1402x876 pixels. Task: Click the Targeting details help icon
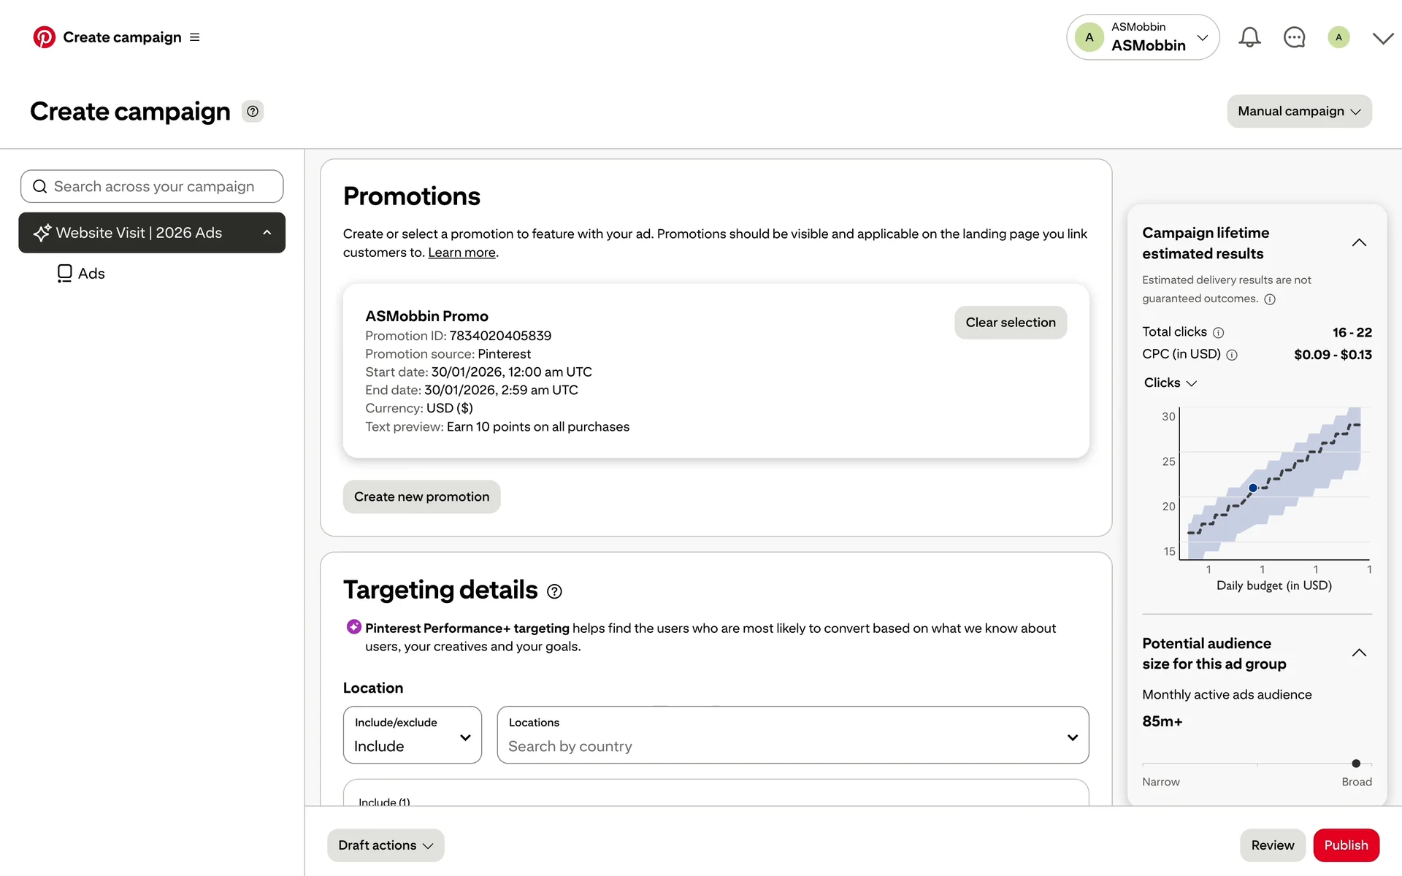pos(554,591)
